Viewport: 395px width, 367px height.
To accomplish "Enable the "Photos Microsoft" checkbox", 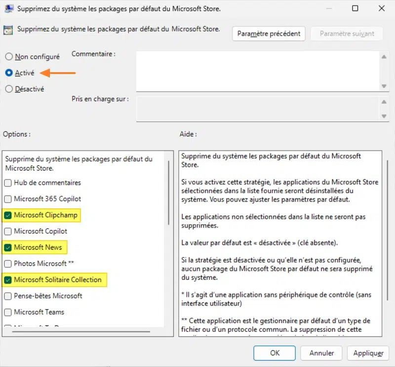I will [x=8, y=264].
